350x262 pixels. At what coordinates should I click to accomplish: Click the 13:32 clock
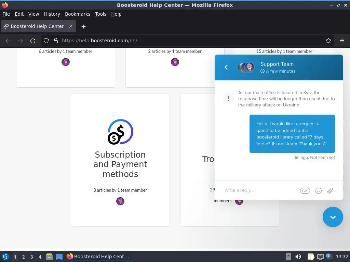coord(342,257)
